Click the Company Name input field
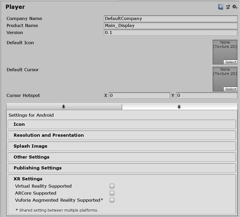Viewport: 240px width, 217px height. (x=171, y=18)
